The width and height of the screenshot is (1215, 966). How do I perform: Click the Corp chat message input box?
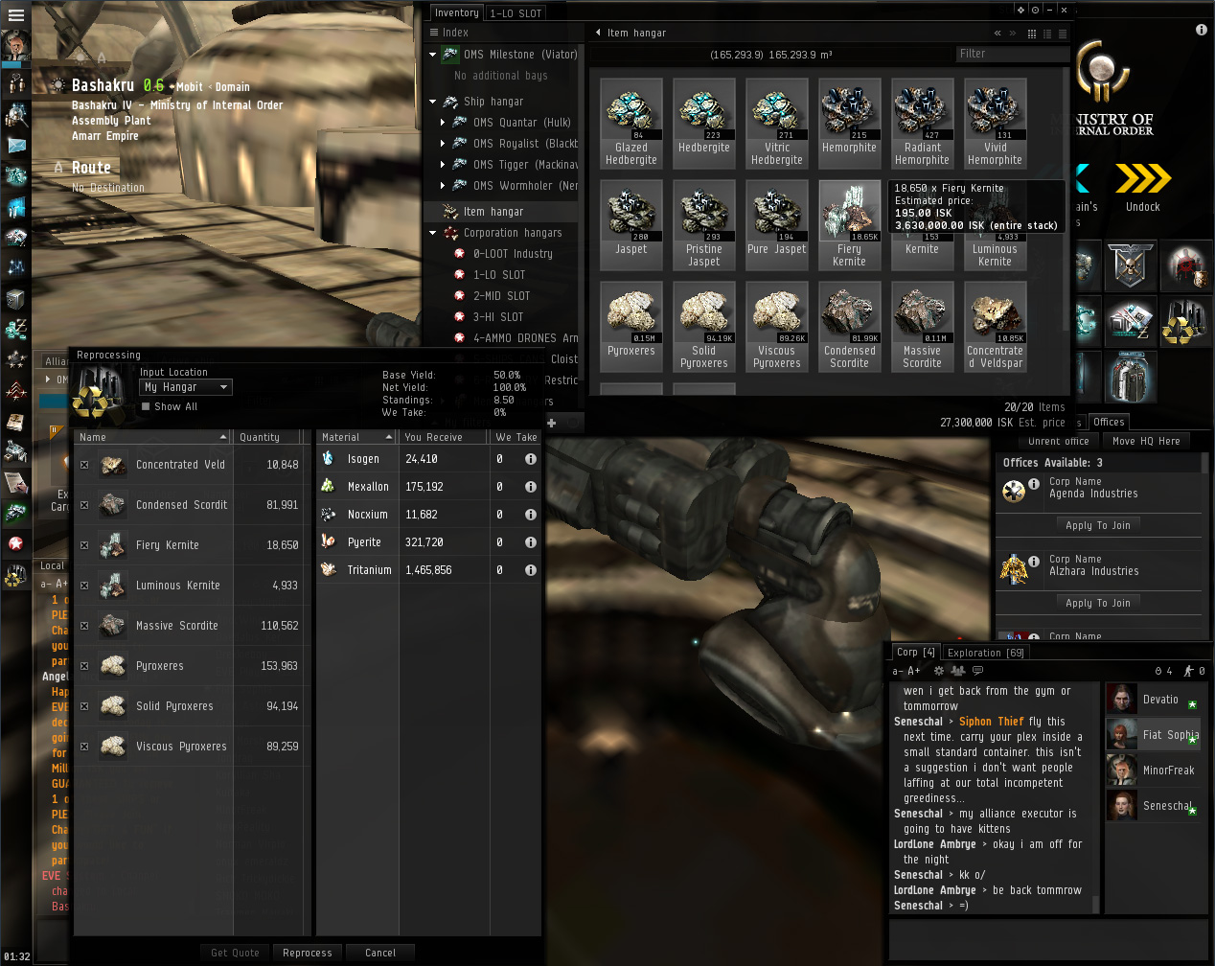1047,938
